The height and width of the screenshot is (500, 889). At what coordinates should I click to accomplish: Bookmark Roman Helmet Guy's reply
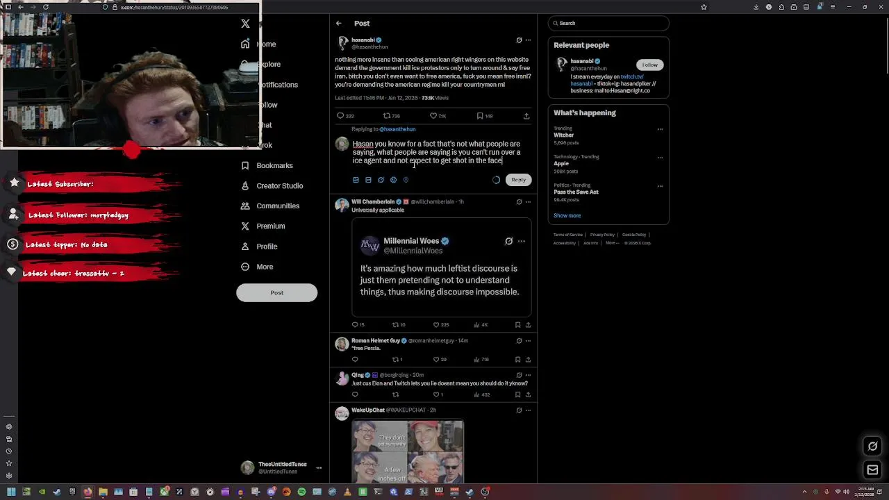coord(517,360)
